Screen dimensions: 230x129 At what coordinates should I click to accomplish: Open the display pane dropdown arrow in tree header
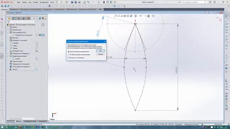46,19
